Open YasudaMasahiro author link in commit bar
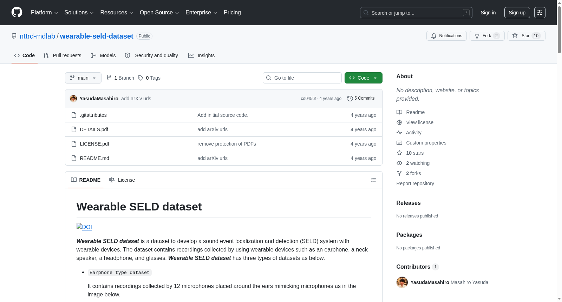 [99, 99]
